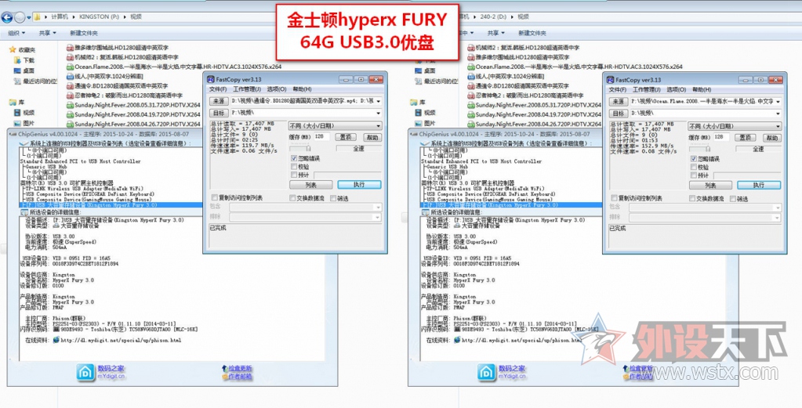The image size is (802, 408).
Task: Enable 预计 checkbox in FastCopy targeting P:\视频\
Action: (293, 175)
